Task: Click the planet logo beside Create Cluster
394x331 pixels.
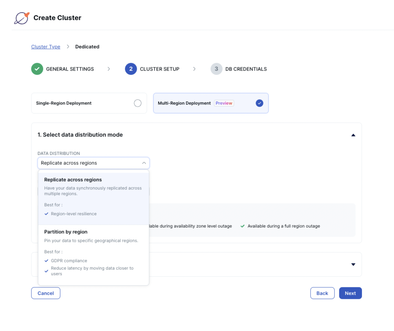Action: point(22,18)
